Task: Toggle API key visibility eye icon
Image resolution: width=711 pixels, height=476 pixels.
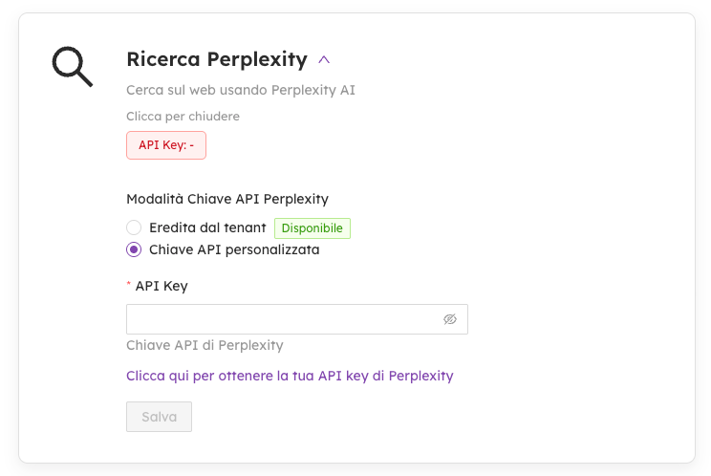Action: tap(450, 319)
